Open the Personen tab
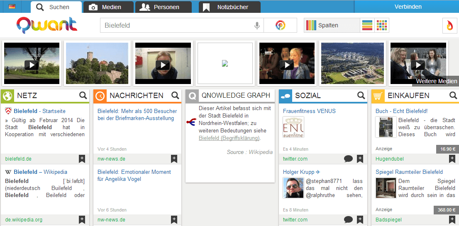Image resolution: width=459 pixels, height=226 pixels. (x=164, y=7)
